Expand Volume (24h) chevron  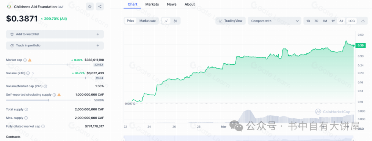click(33, 73)
